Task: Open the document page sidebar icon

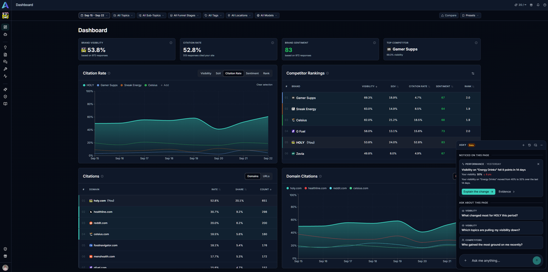Action: tap(5, 55)
